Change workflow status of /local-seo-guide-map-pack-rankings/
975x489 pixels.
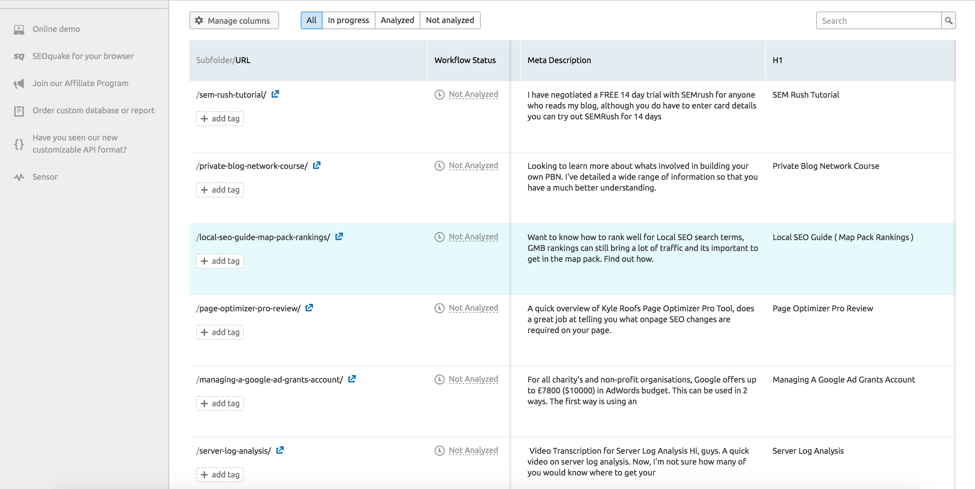(x=473, y=237)
